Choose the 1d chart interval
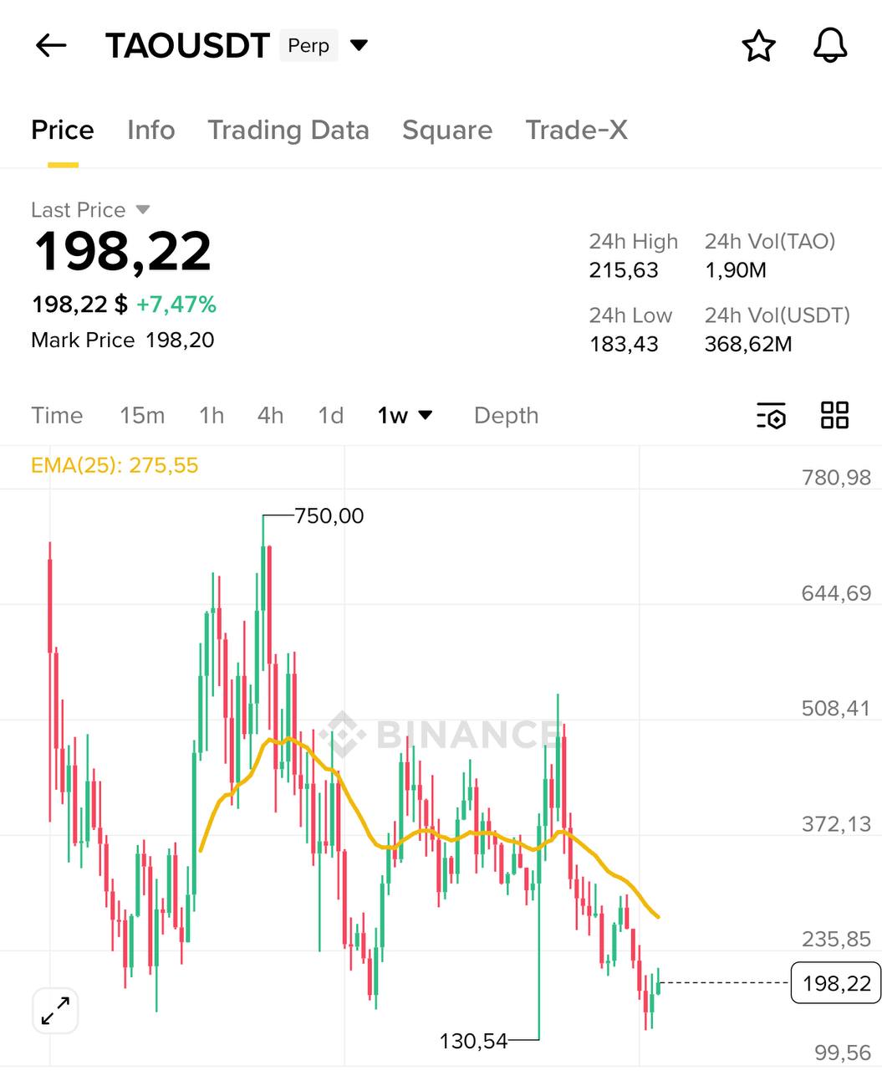The height and width of the screenshot is (1071, 882). (330, 416)
